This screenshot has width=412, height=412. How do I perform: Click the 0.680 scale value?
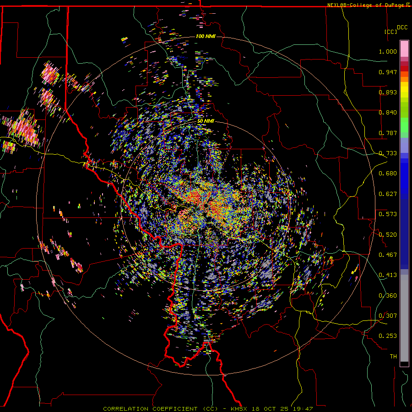388,173
